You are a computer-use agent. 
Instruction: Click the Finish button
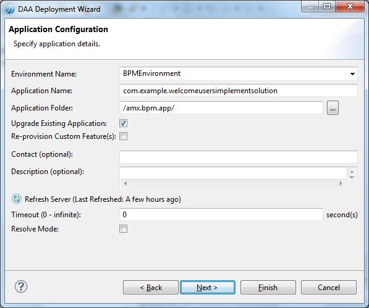coord(268,288)
